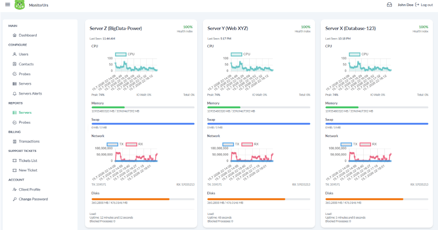Click the Dashboard home icon
438x230 pixels.
pos(15,35)
